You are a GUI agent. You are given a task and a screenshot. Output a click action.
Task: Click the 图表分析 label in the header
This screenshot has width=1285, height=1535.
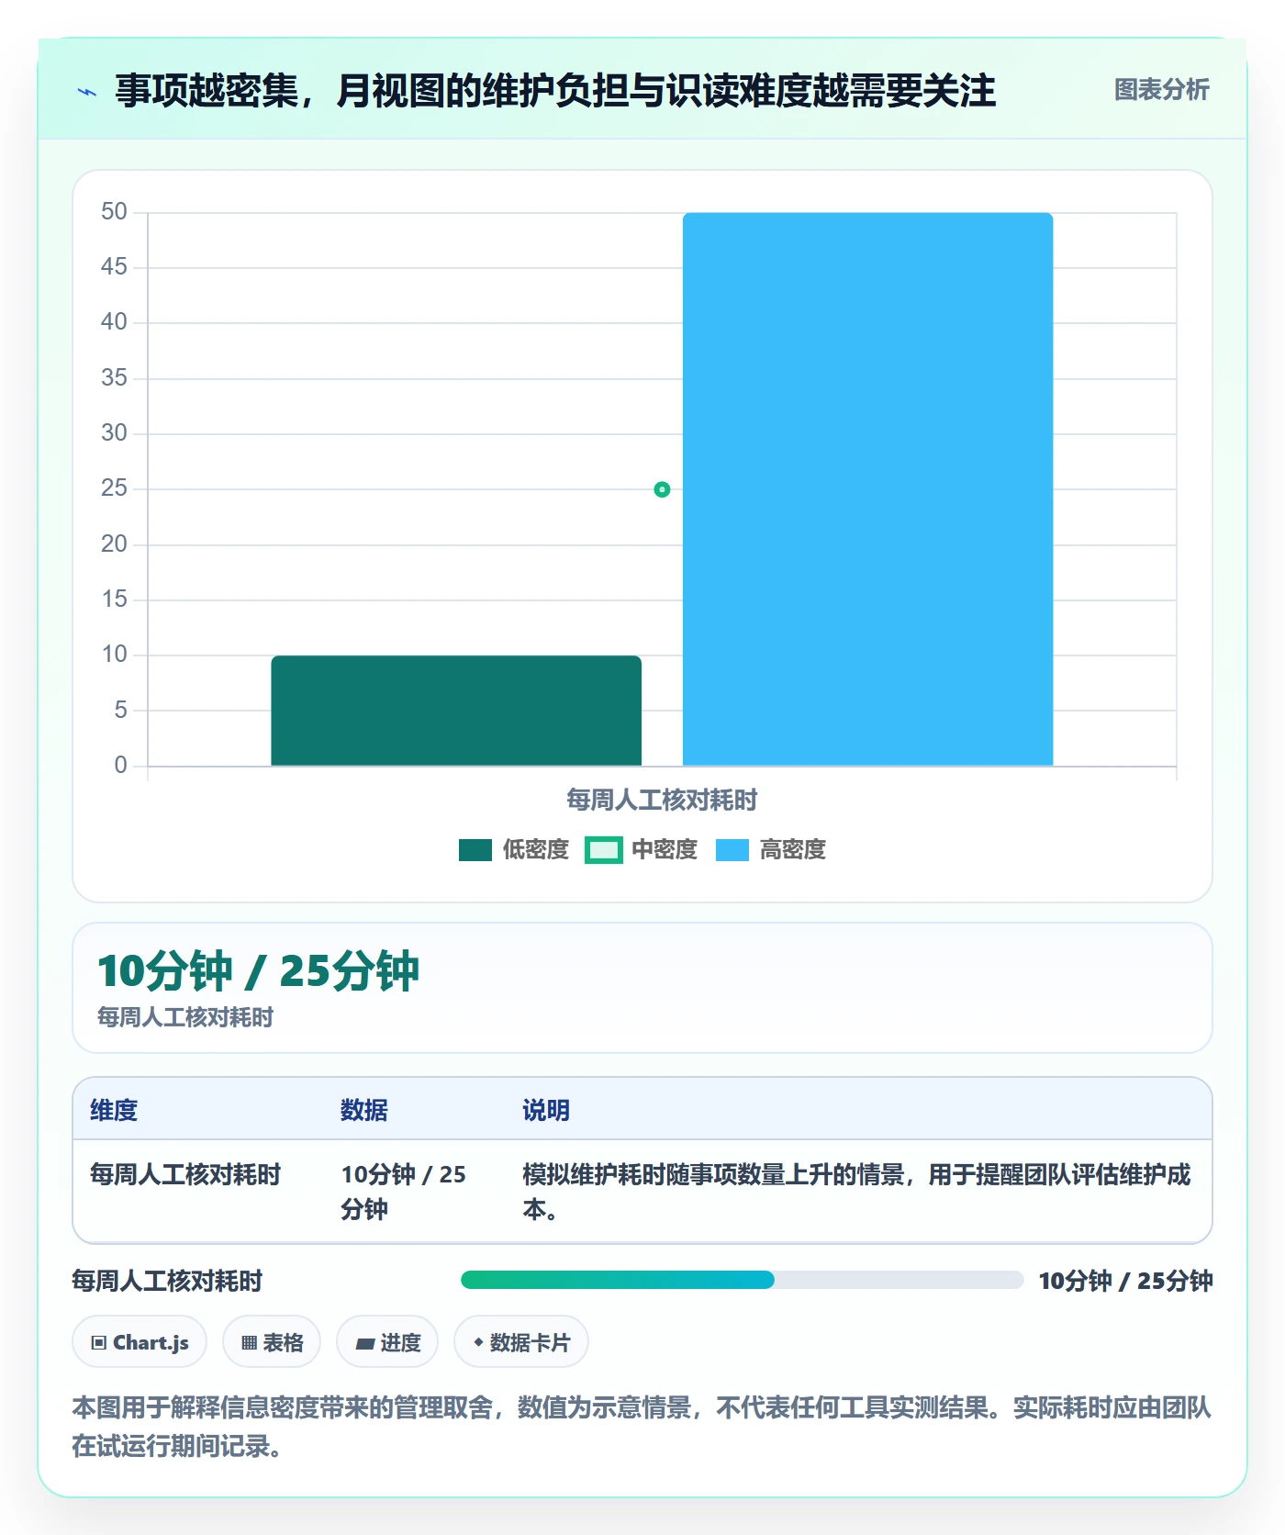coord(1161,90)
